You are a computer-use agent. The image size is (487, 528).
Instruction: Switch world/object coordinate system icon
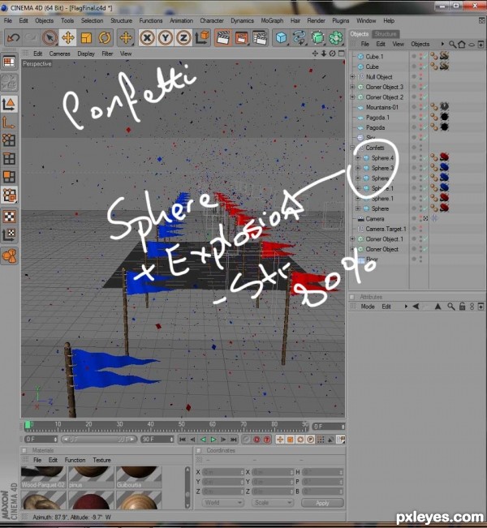(202, 37)
